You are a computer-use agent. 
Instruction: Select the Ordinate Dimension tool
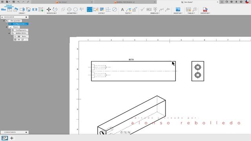pyautogui.click(x=108, y=9)
